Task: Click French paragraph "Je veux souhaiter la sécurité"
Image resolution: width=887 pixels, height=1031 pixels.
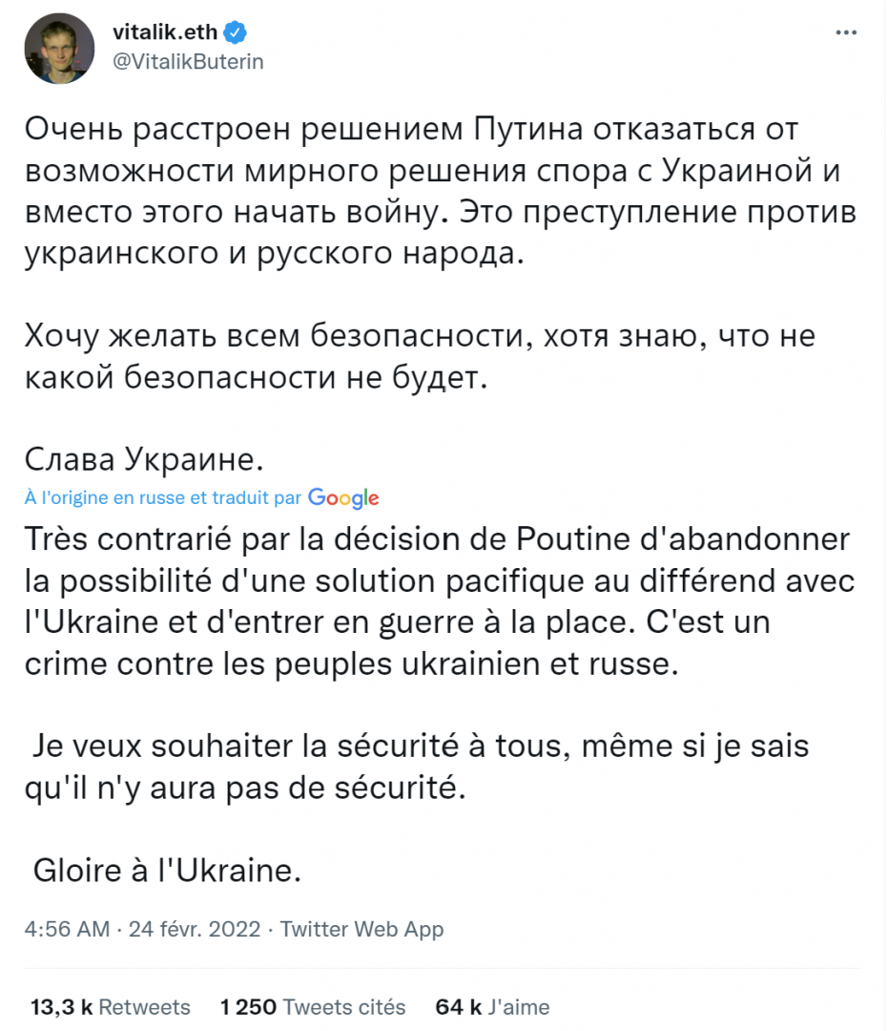Action: (x=420, y=767)
